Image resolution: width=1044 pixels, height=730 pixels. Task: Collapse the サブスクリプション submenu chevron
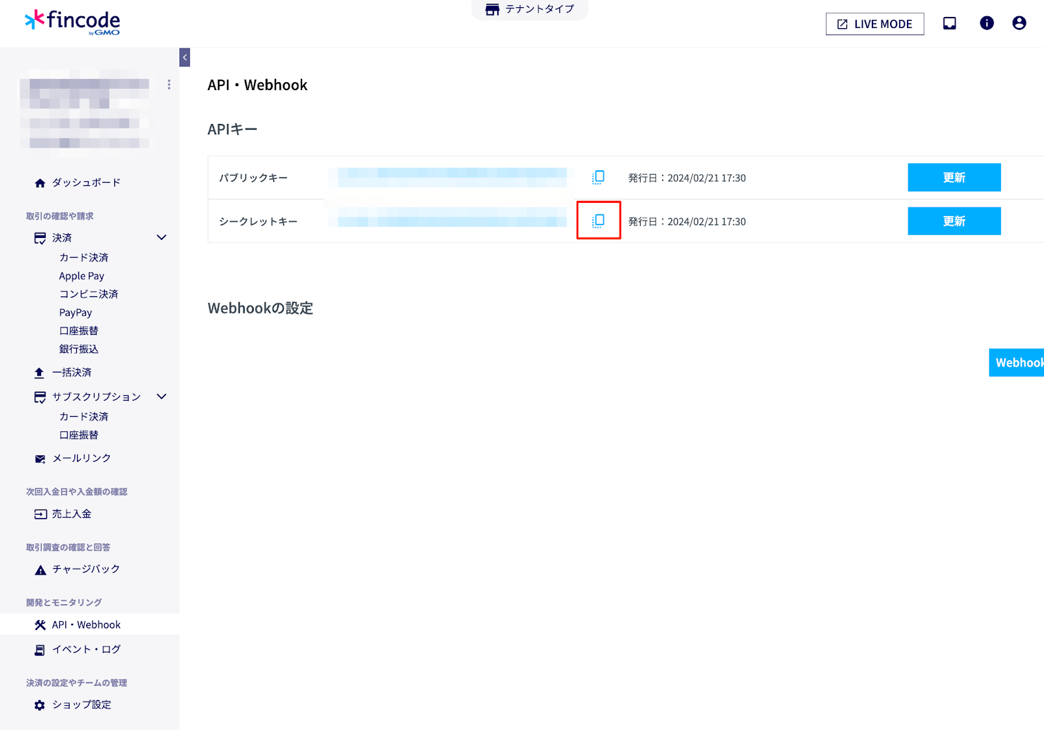click(162, 397)
